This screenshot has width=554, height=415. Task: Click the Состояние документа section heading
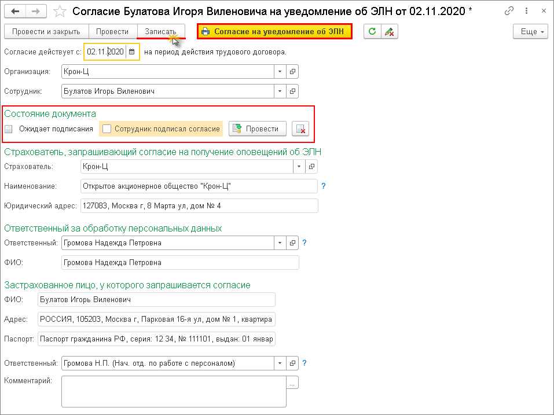coord(50,113)
